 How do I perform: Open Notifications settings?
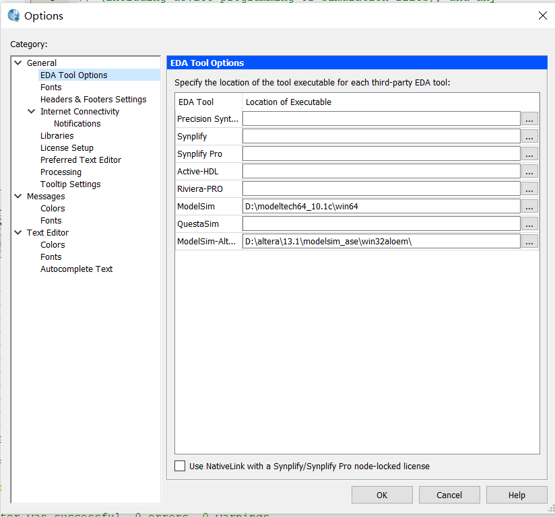[x=77, y=123]
